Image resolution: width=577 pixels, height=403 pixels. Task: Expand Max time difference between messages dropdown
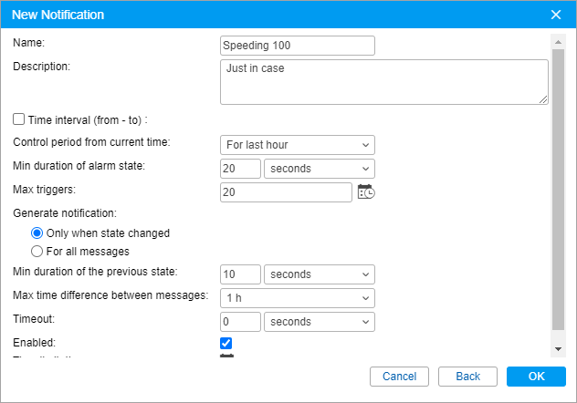pos(298,298)
